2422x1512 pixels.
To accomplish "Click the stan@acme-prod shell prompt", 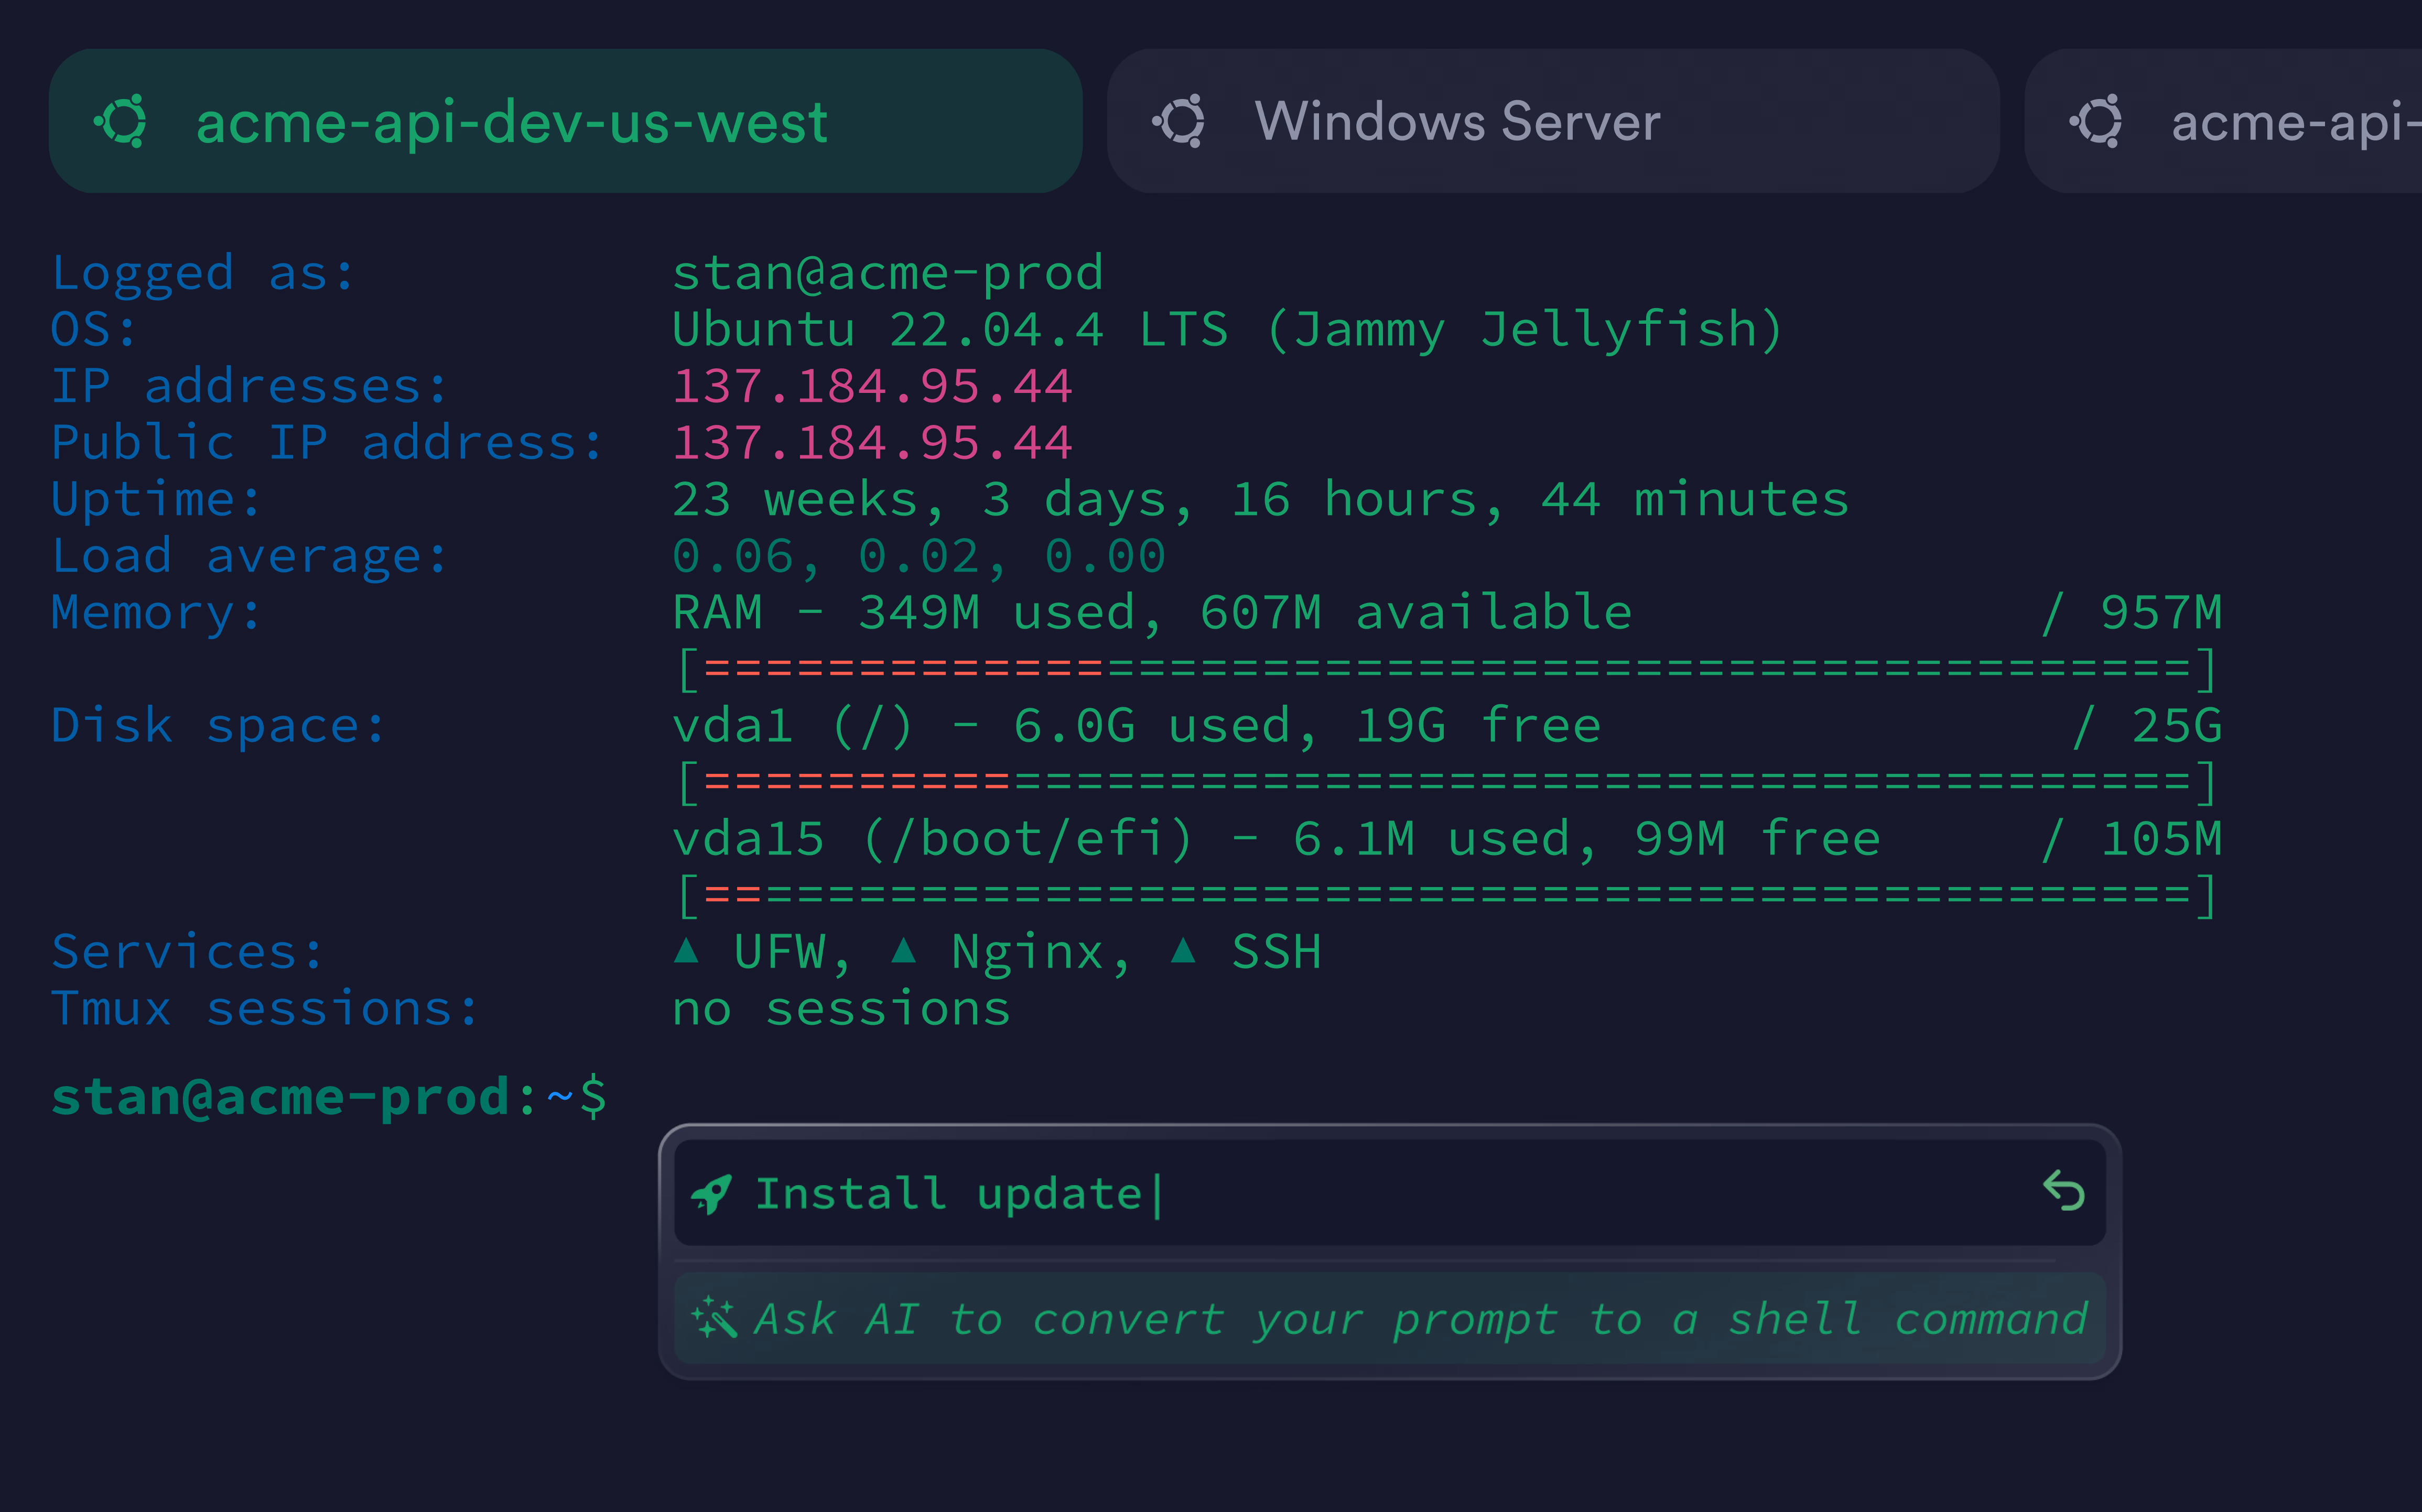I will coord(329,1097).
